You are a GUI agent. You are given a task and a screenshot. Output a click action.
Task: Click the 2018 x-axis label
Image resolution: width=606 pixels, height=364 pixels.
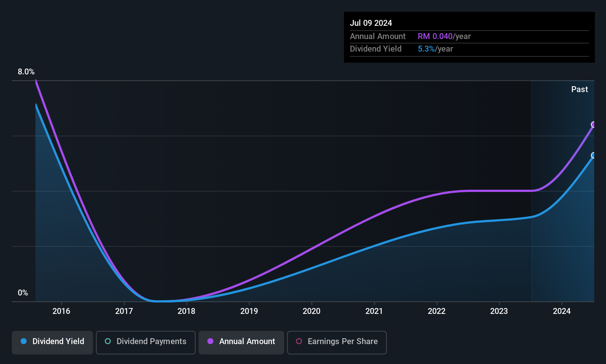click(186, 311)
